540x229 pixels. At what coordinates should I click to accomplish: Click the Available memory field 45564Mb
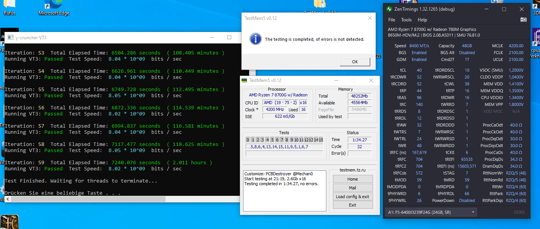359,103
